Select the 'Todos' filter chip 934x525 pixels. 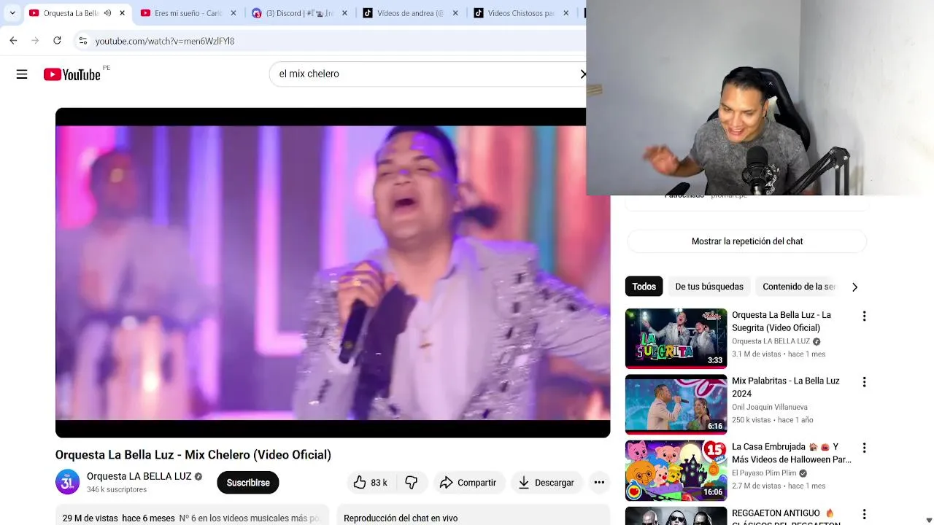644,287
